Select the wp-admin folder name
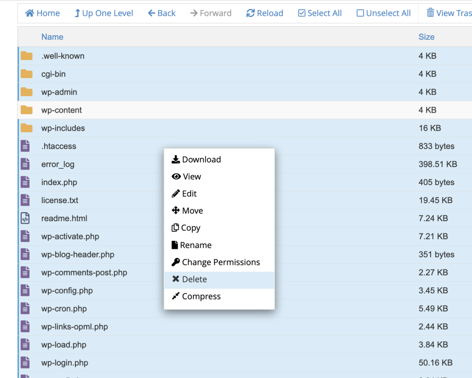The width and height of the screenshot is (472, 378). [x=59, y=92]
